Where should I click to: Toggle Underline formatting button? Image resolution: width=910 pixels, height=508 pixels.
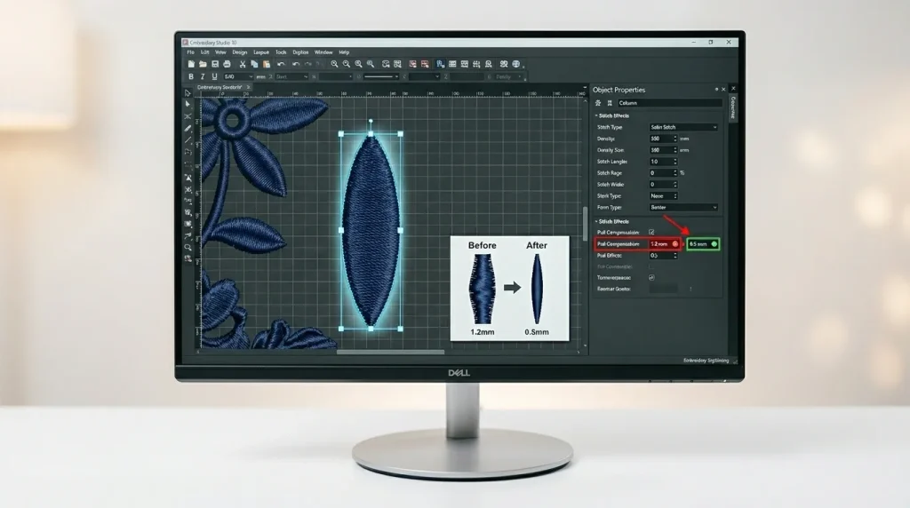[214, 76]
